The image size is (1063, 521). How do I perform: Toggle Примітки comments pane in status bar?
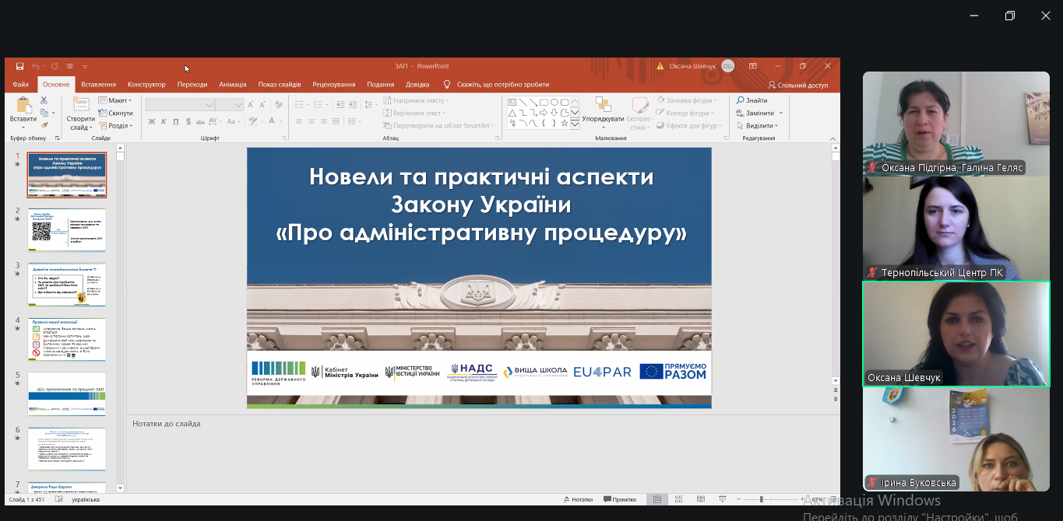[x=619, y=499]
